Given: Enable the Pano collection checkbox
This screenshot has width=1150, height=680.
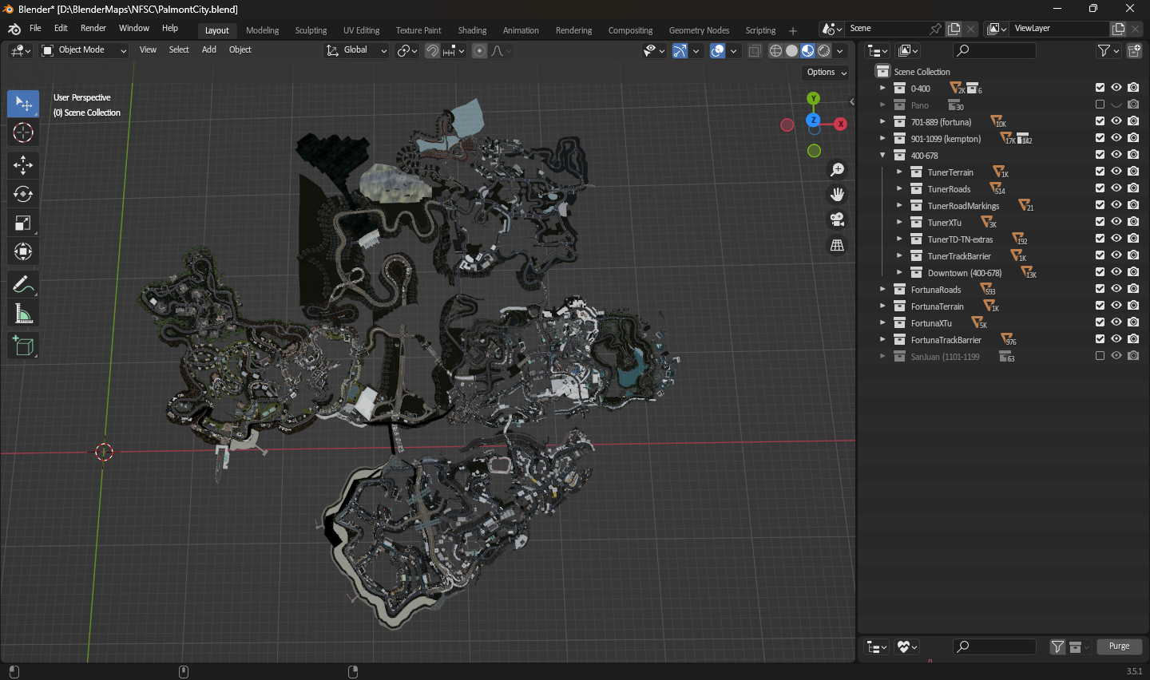Looking at the screenshot, I should pos(1100,105).
